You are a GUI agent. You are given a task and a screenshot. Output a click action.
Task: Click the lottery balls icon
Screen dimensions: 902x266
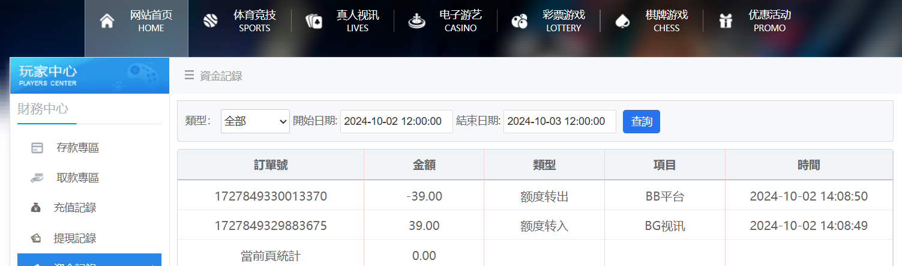click(x=519, y=22)
